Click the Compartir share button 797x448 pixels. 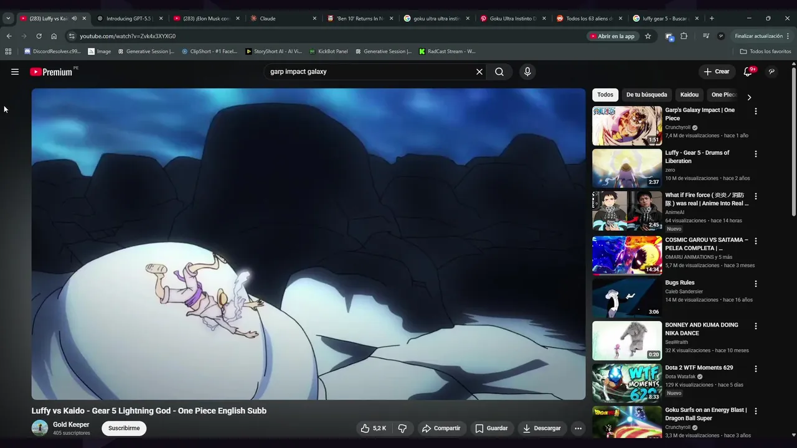click(441, 428)
